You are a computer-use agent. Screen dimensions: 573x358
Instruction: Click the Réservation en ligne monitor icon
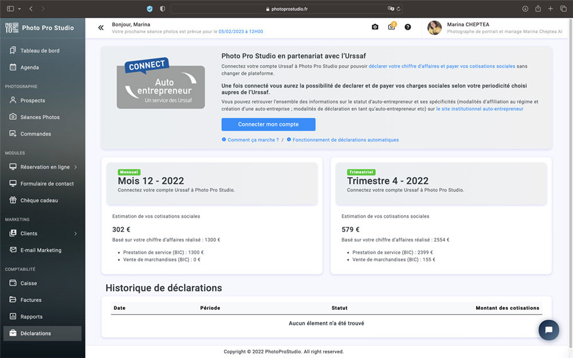click(13, 167)
